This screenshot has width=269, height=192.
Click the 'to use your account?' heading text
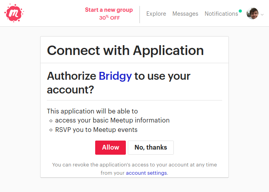[162, 76]
